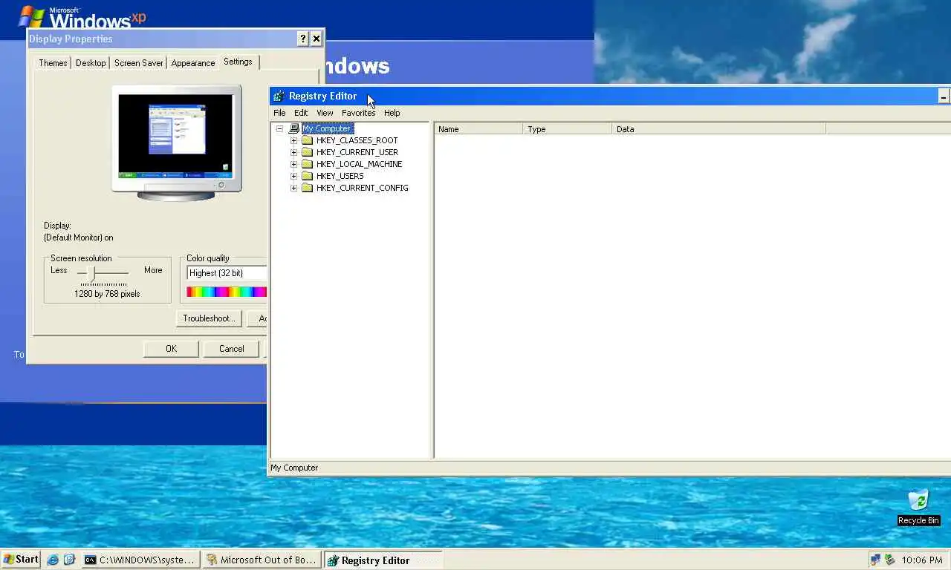Viewport: 951px width, 570px height.
Task: Open the Help menu in Registry Editor
Action: point(392,113)
